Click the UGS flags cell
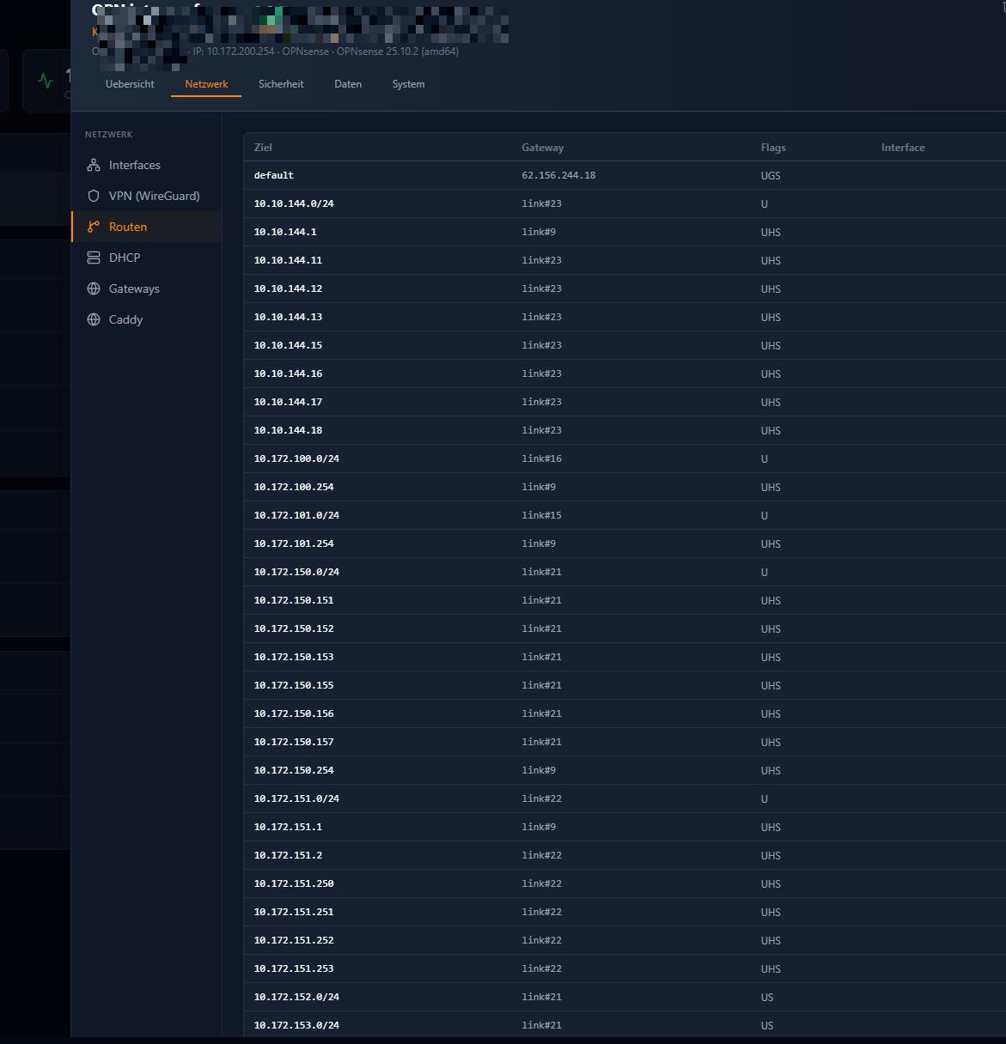1006x1044 pixels. pyautogui.click(x=771, y=175)
